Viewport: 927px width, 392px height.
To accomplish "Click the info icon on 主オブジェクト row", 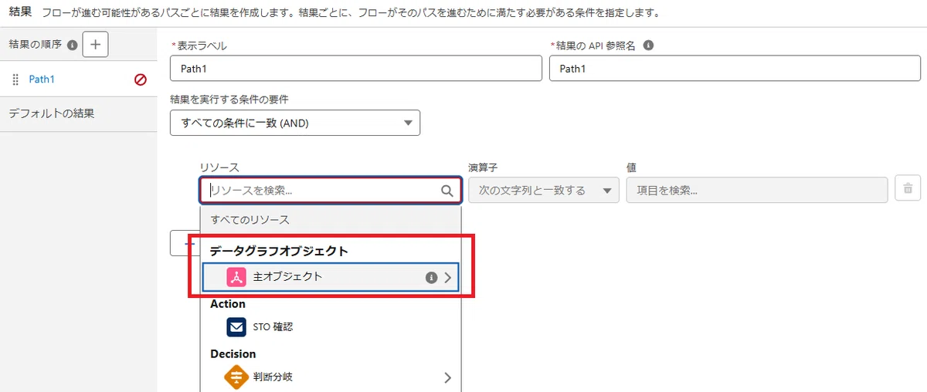I will (x=432, y=278).
